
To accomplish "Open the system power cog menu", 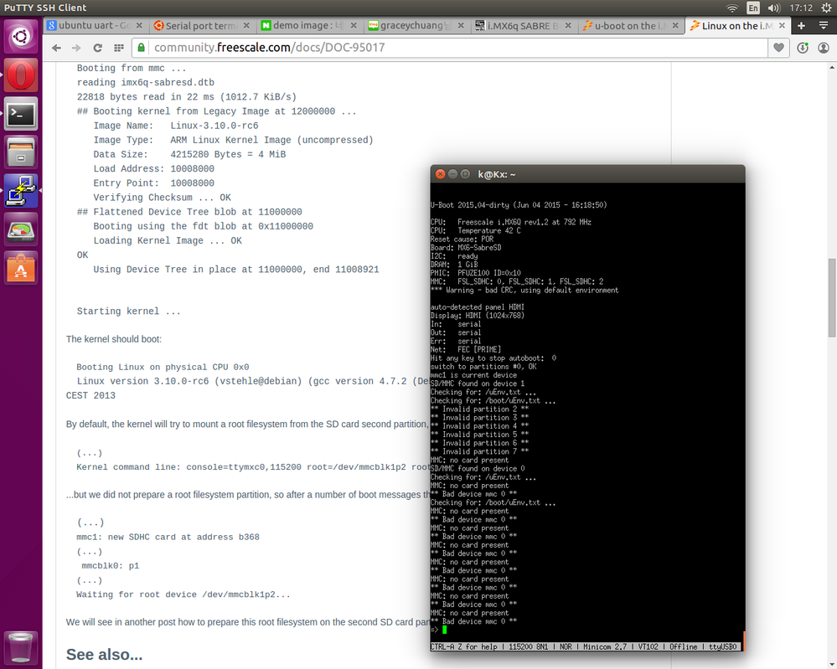I will (x=826, y=8).
